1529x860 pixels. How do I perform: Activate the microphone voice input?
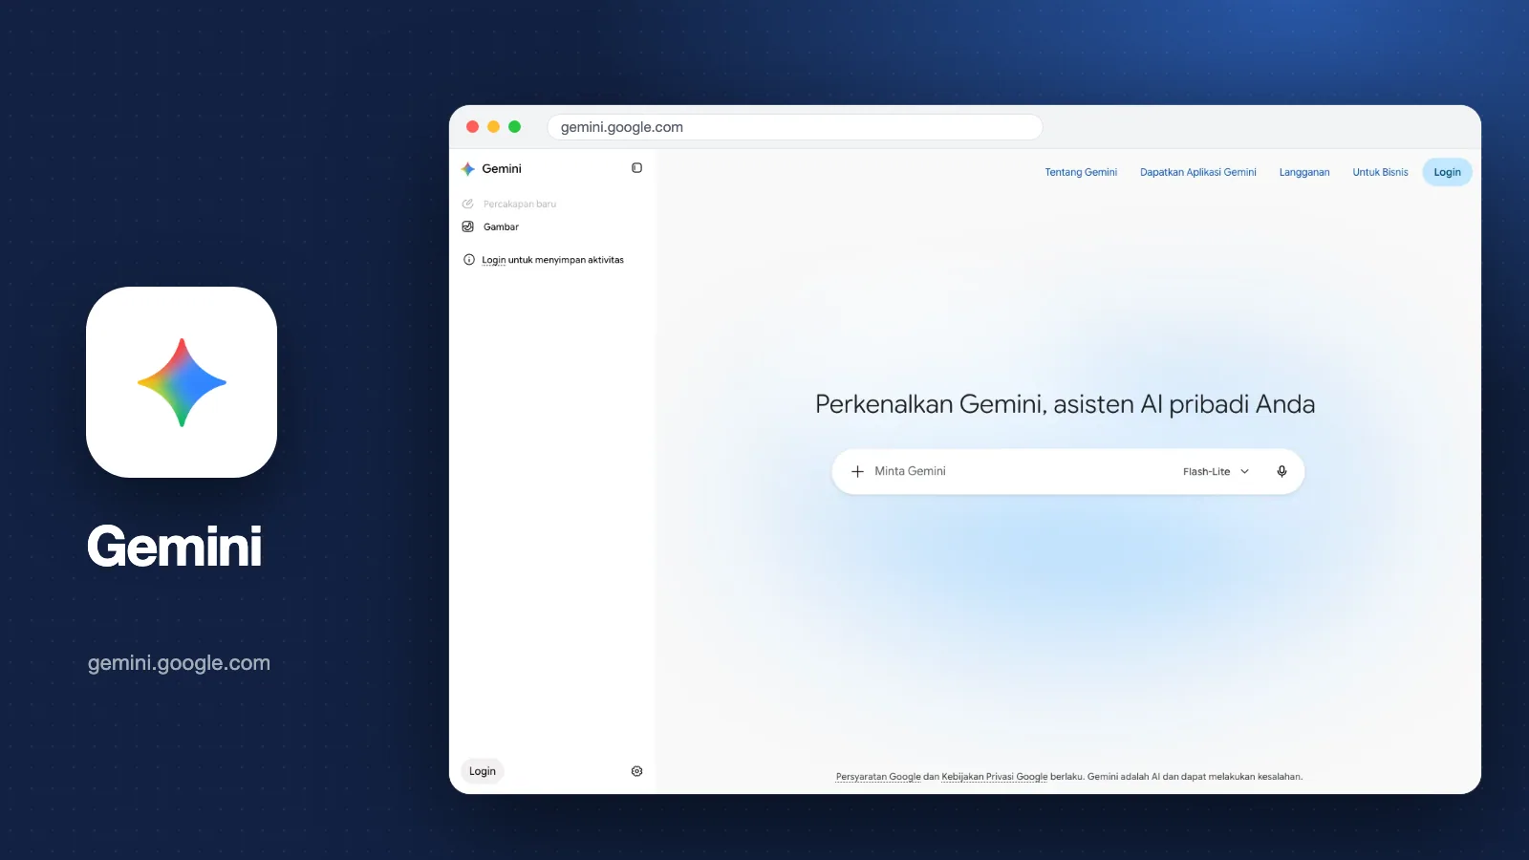tap(1281, 471)
